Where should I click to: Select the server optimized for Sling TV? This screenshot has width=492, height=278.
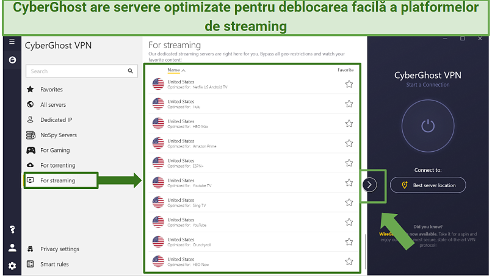pos(253,202)
